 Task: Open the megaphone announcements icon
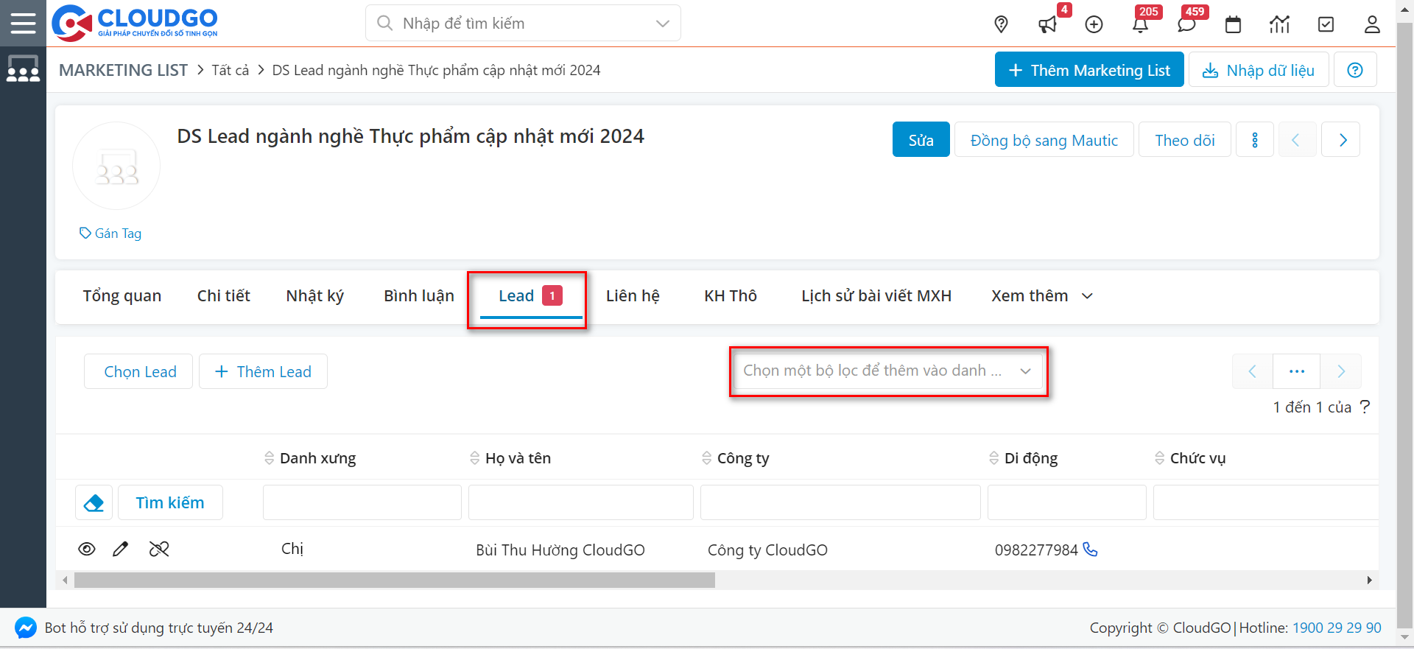coord(1047,24)
